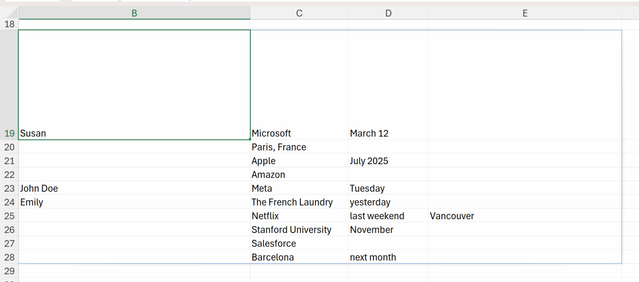639x282 pixels.
Task: Select the column B header
Action: tap(134, 13)
